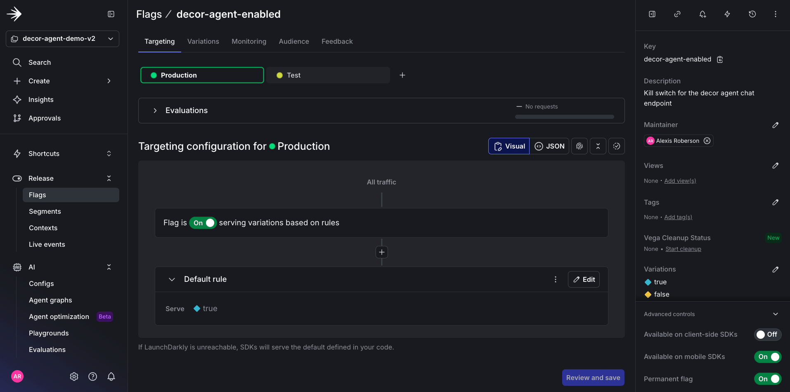Collapse the Default rule chevron

(x=172, y=279)
